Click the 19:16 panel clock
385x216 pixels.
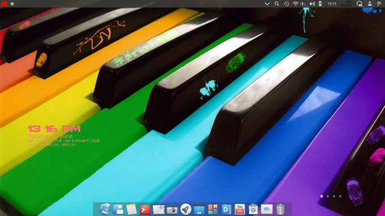tap(332, 4)
